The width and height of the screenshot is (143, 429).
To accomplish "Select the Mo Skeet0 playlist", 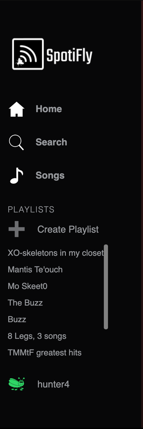I will pyautogui.click(x=28, y=286).
